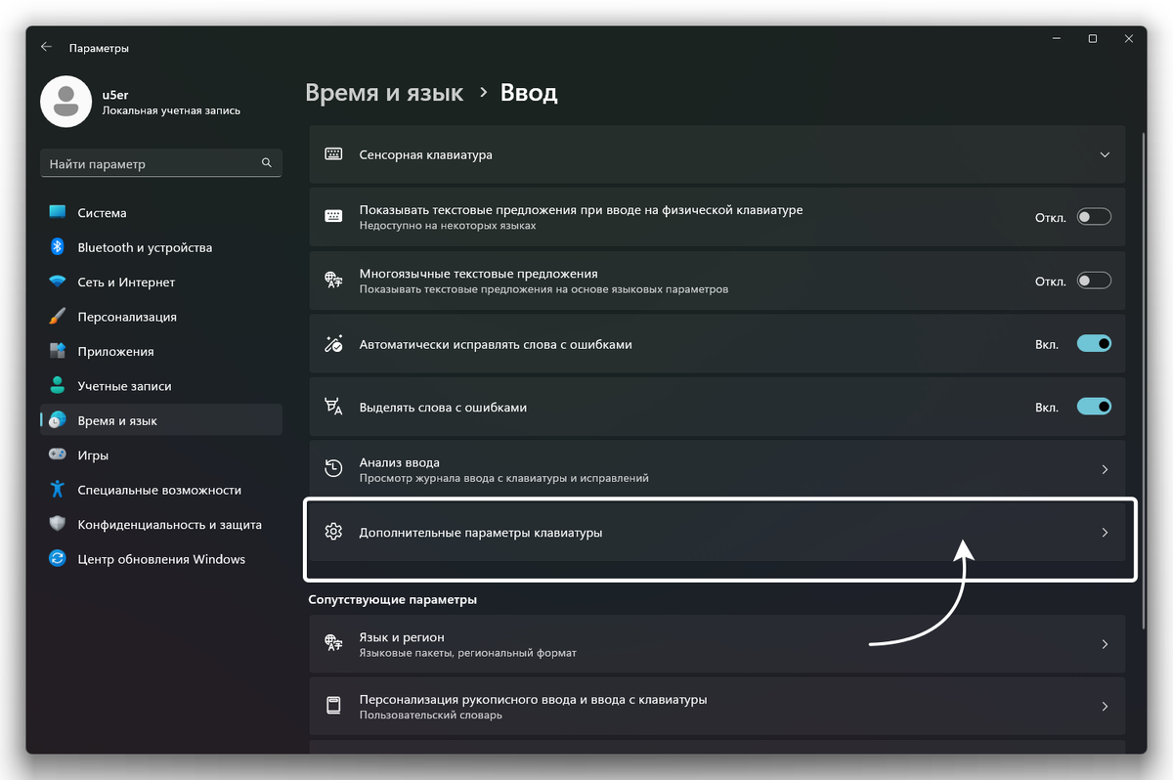Click the Время и язык breadcrumb link
The height and width of the screenshot is (780, 1173).
(x=384, y=93)
